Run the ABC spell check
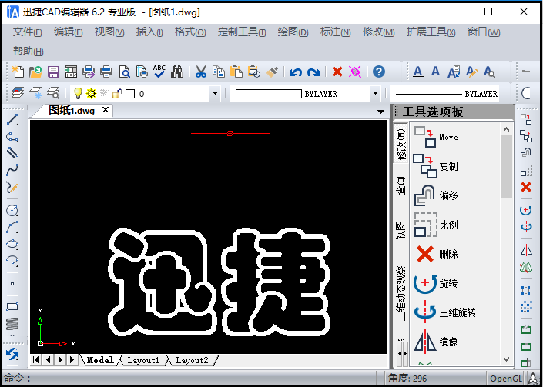Image resolution: width=543 pixels, height=387 pixels. point(159,72)
